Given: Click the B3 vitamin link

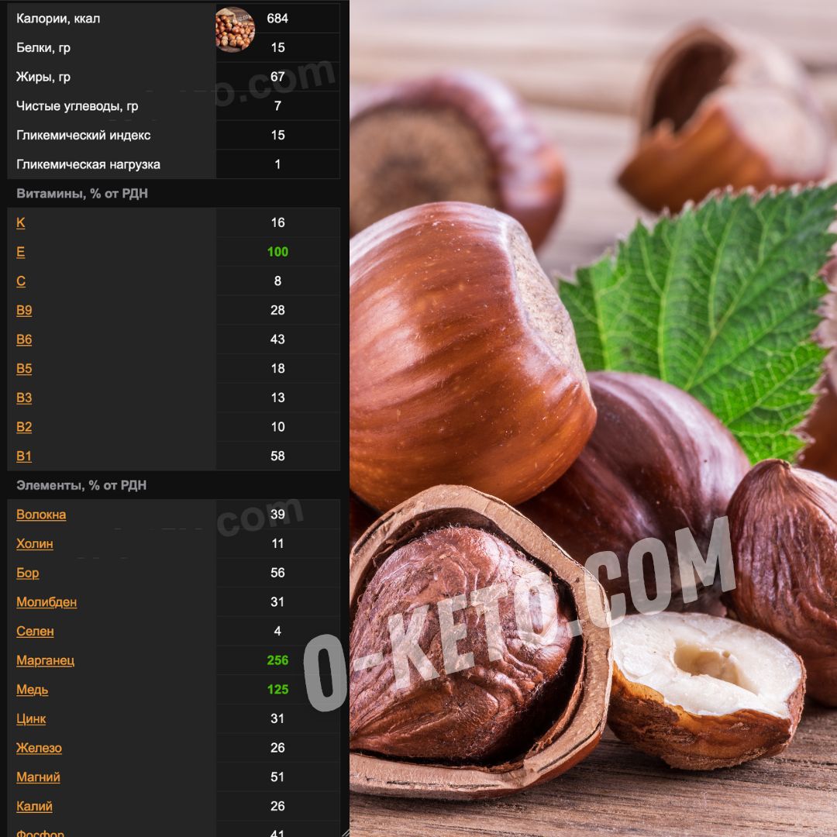Looking at the screenshot, I should click(x=23, y=398).
